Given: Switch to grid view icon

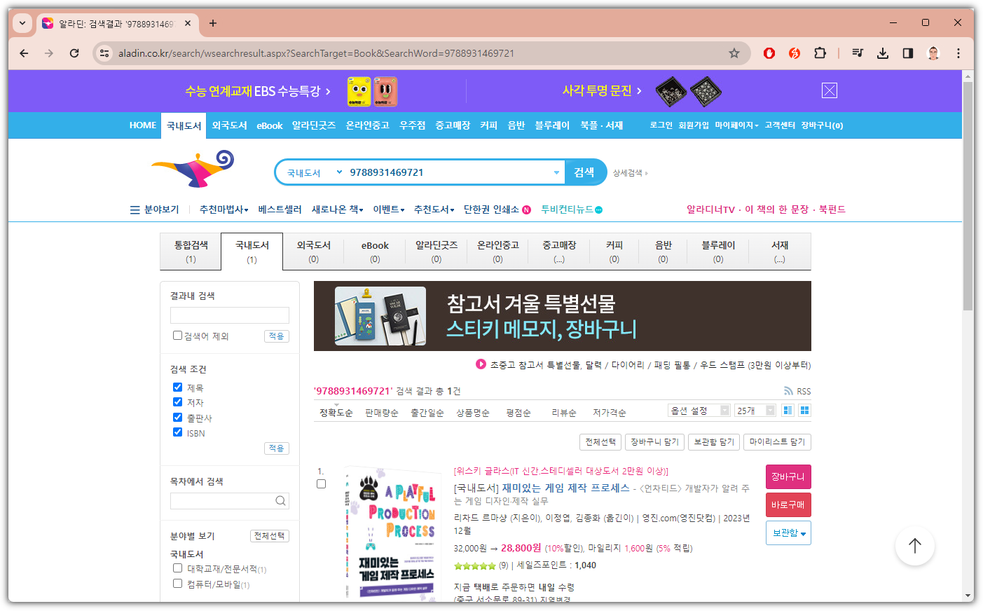Looking at the screenshot, I should coord(804,411).
